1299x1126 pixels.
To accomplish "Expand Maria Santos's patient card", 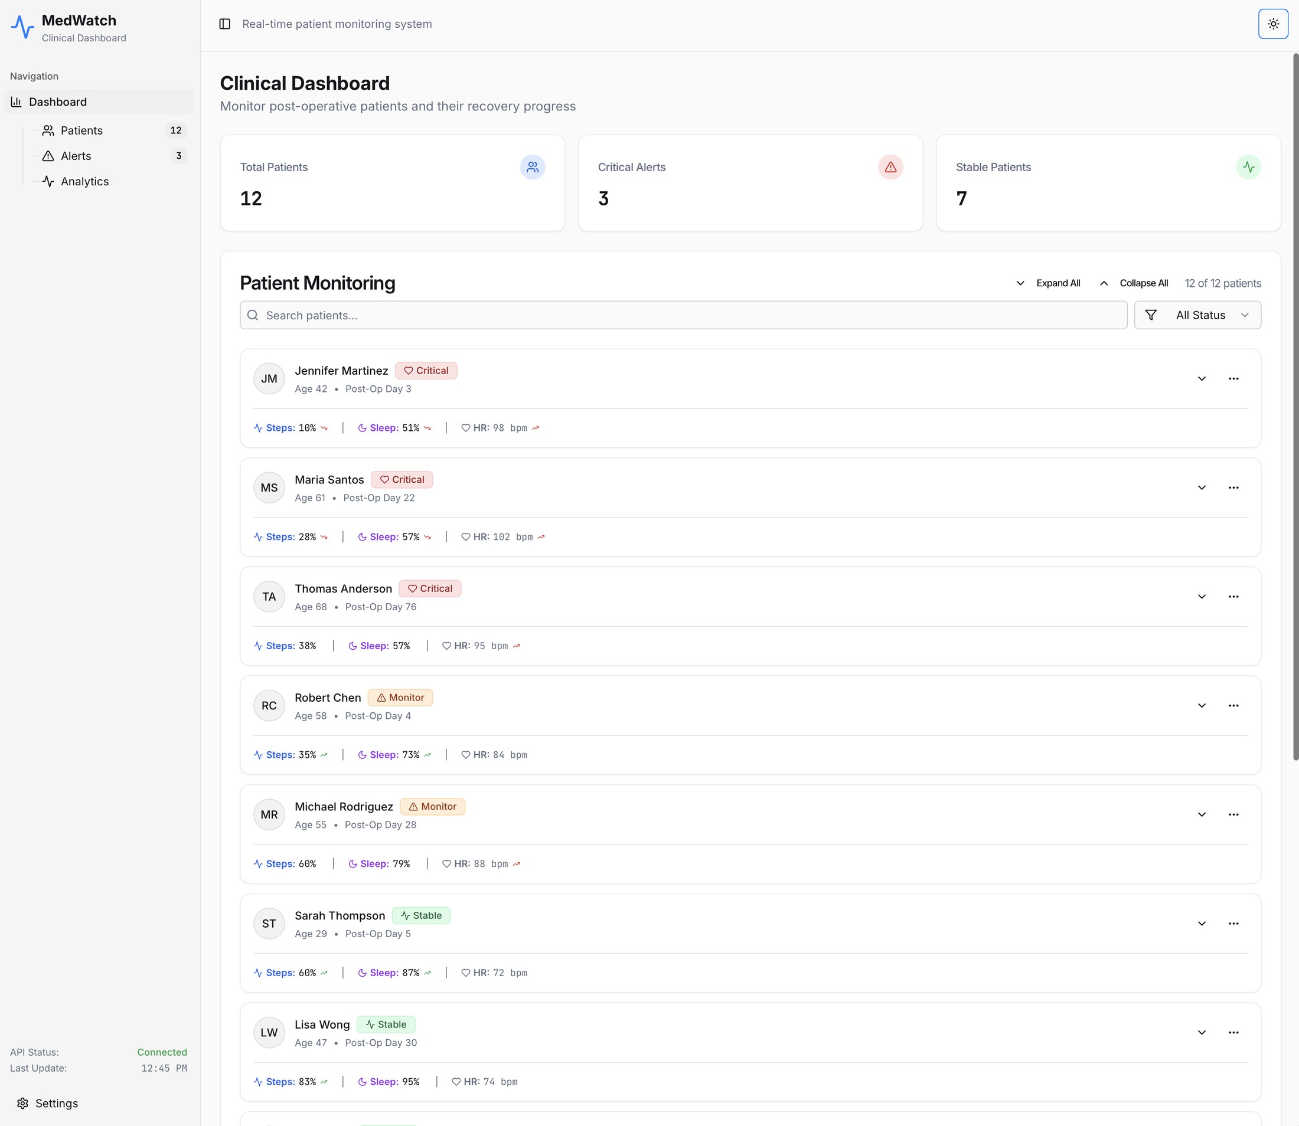I will click(x=1202, y=487).
